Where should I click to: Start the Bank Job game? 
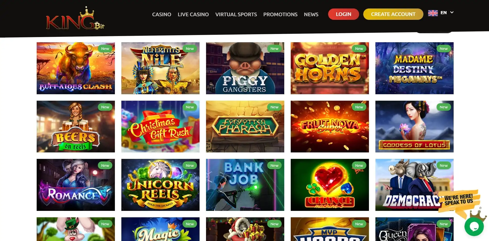tap(245, 185)
